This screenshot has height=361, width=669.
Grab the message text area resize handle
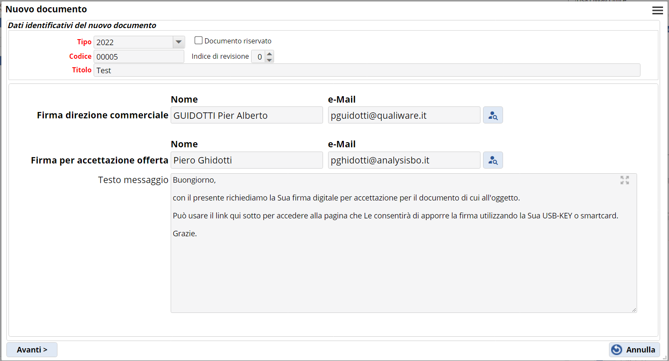(634, 310)
